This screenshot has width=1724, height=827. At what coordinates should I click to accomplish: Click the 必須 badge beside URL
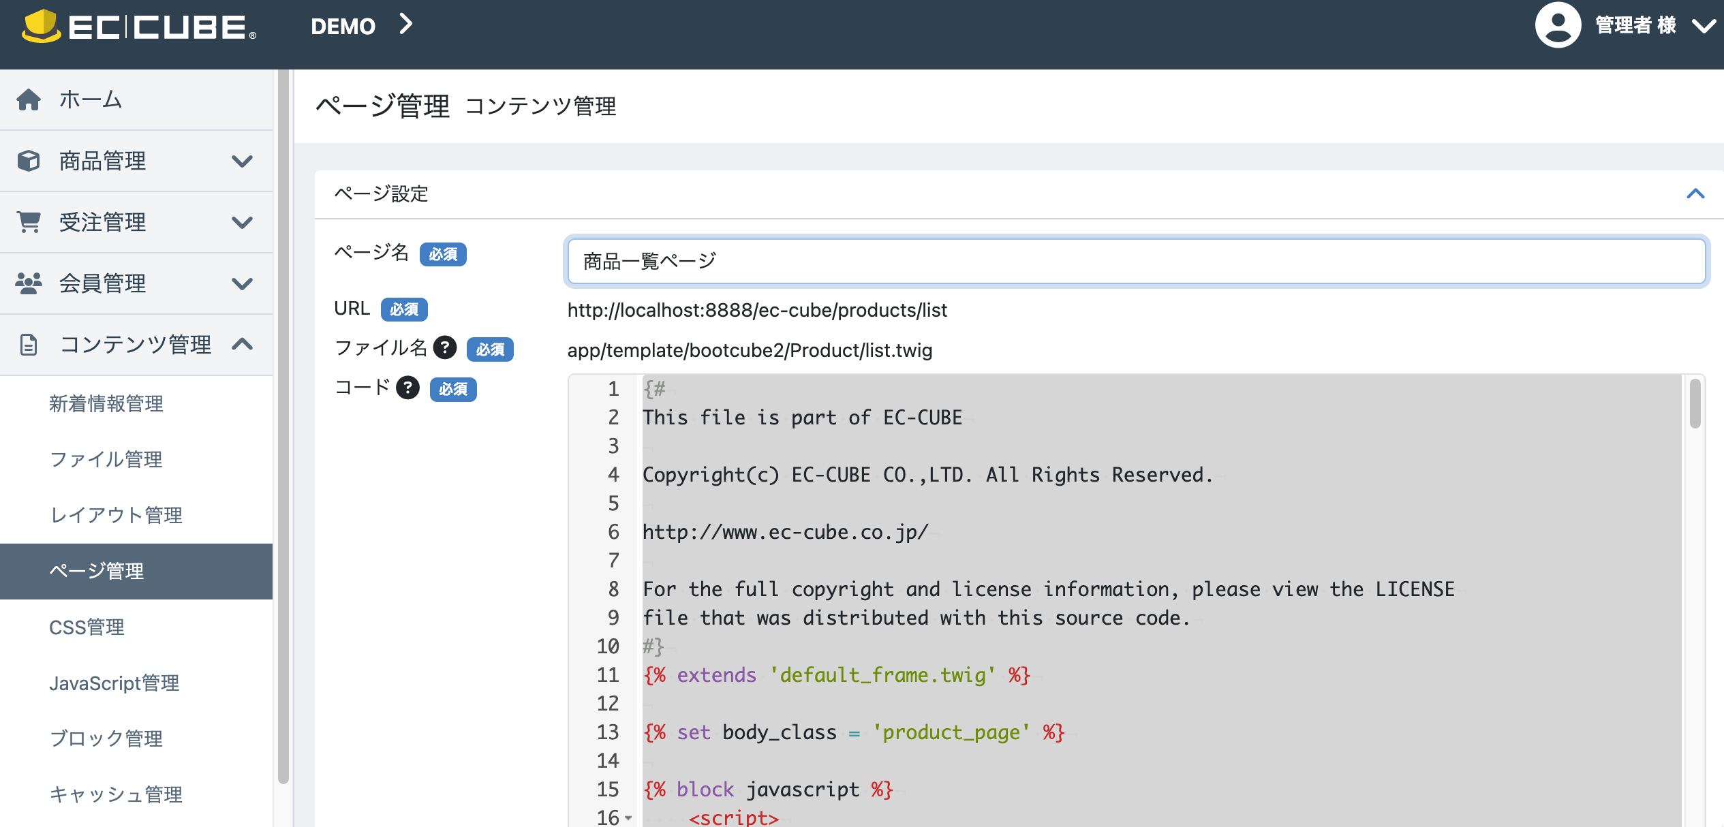(x=404, y=309)
